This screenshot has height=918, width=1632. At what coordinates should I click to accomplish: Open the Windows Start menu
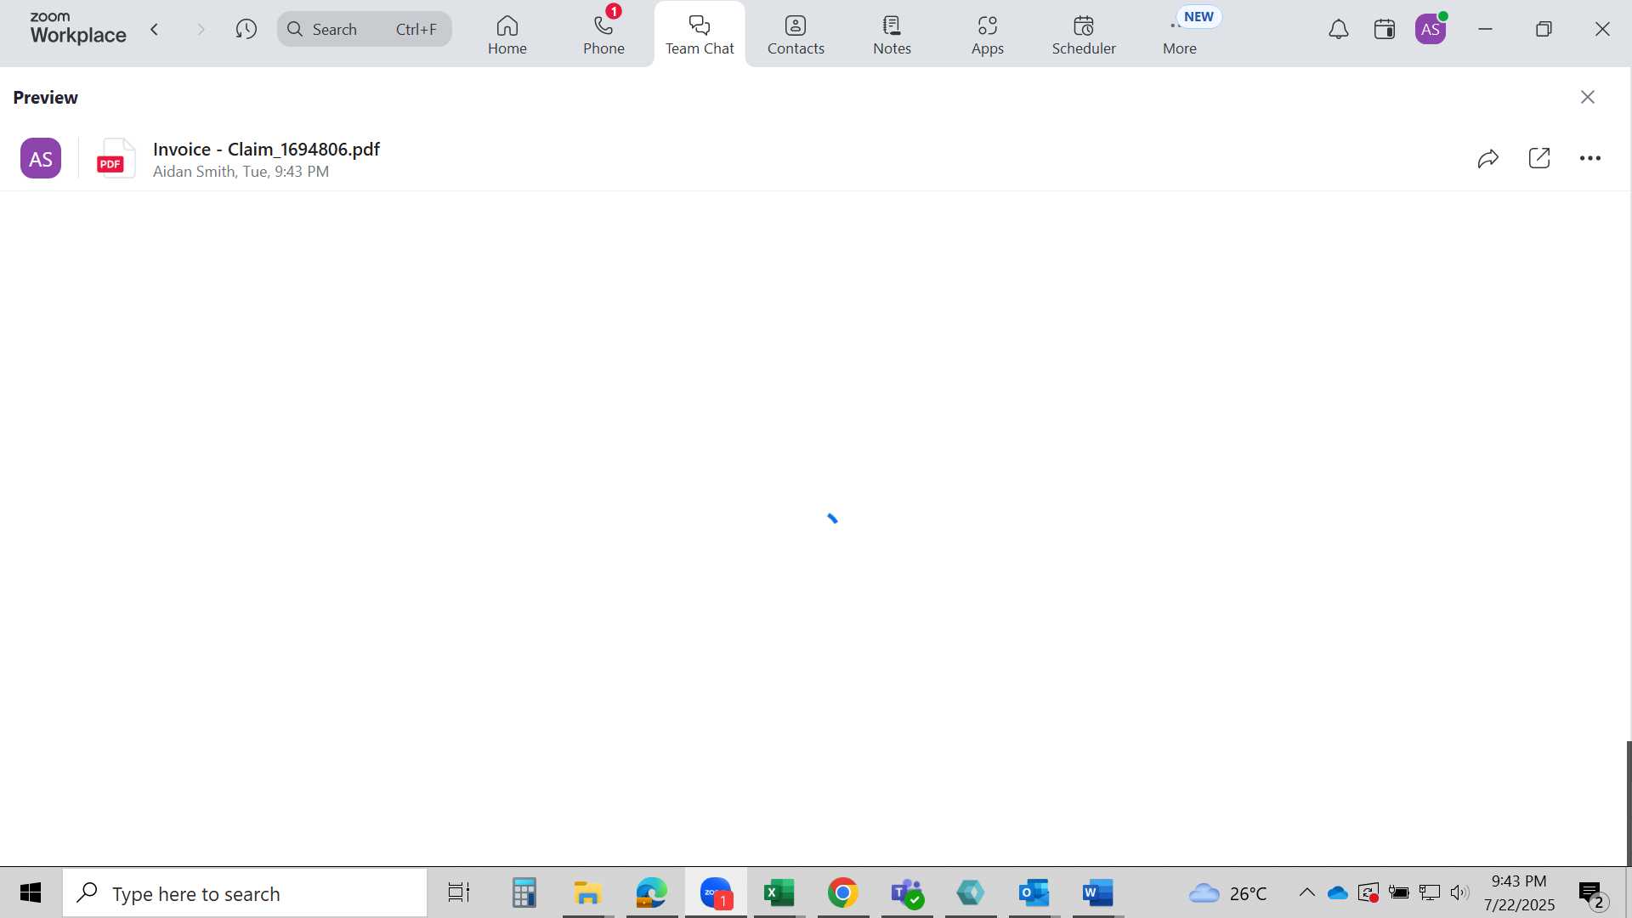pos(31,892)
